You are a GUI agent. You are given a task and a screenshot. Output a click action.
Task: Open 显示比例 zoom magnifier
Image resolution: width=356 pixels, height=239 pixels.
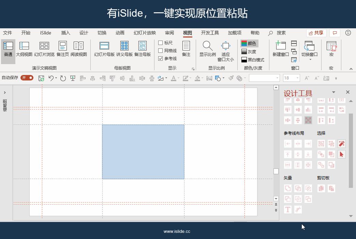click(x=208, y=48)
